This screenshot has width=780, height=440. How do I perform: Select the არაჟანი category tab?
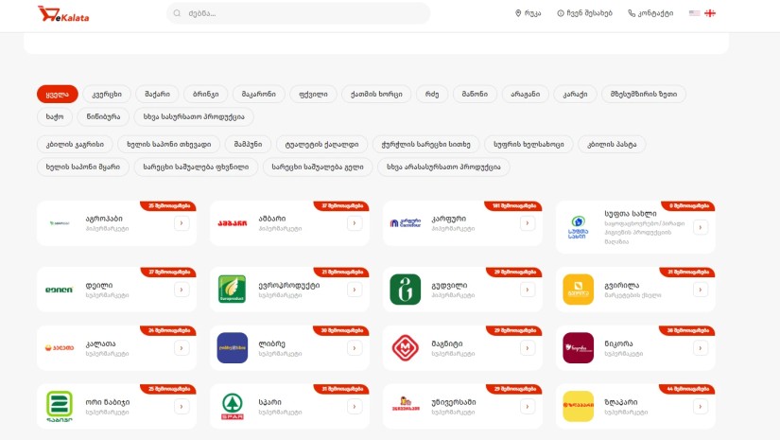tap(526, 94)
